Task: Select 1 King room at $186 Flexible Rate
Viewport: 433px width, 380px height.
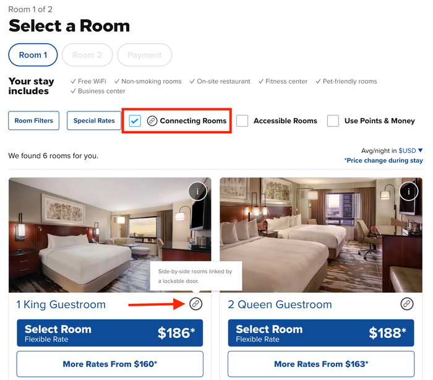Action: tap(110, 333)
